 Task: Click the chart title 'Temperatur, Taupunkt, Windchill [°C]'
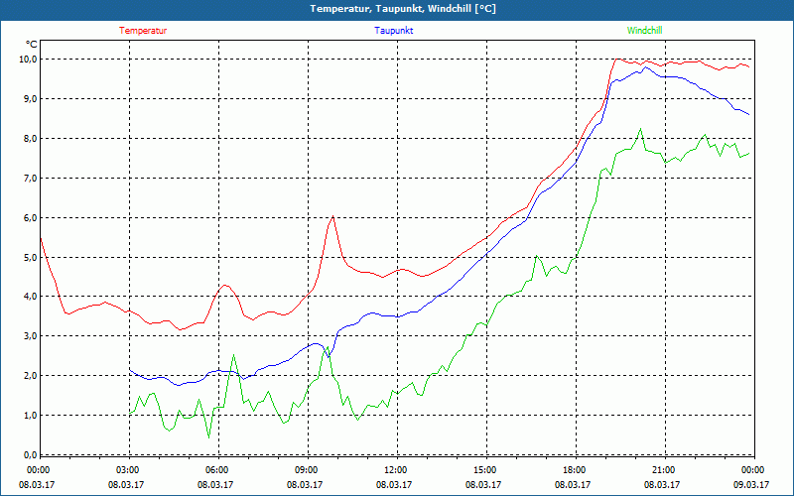[403, 9]
